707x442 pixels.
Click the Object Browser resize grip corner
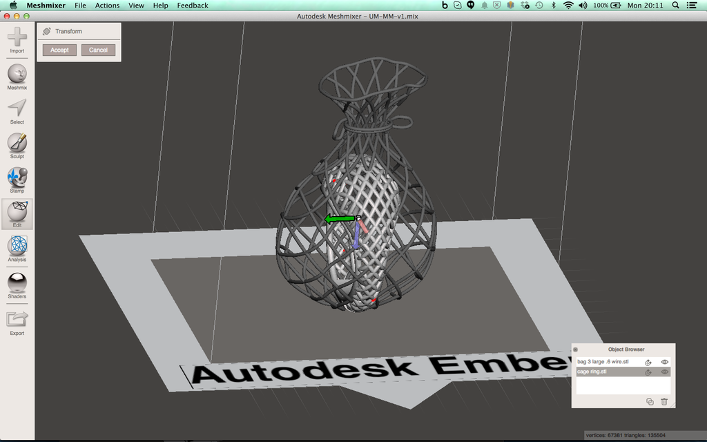tap(672, 405)
